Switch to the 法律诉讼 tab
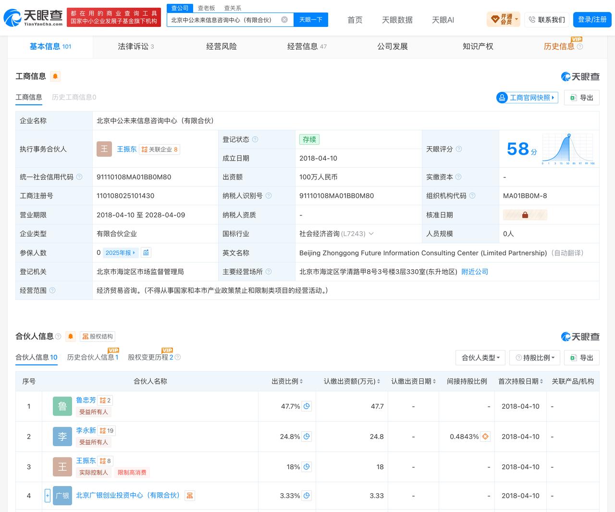Screen dimensions: 615x512 [135, 47]
